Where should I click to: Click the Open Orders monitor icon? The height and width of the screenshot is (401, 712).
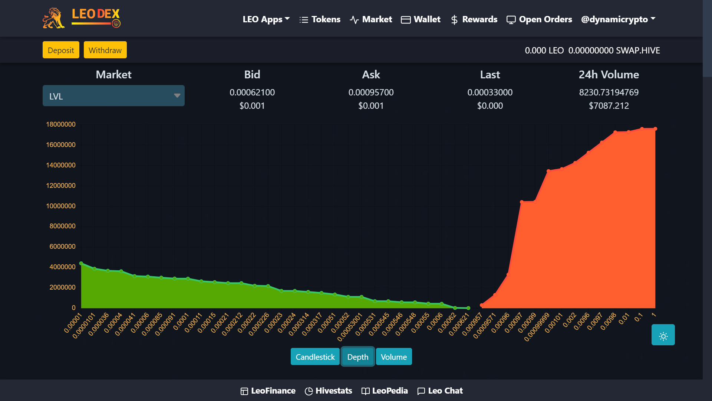[511, 20]
